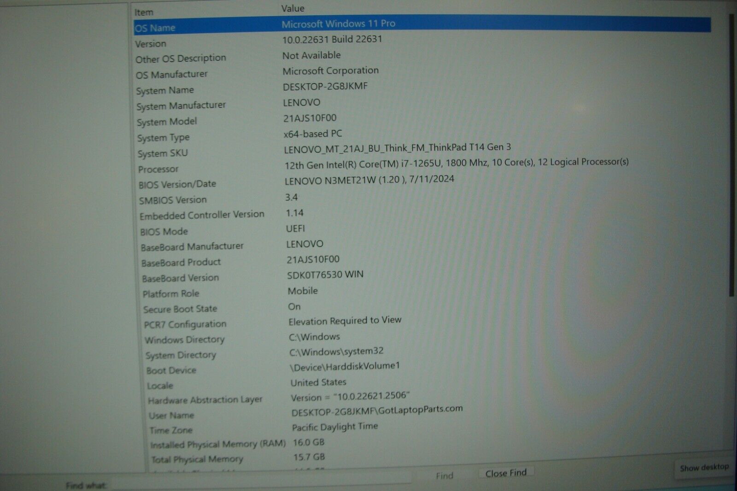Click the User Name item
This screenshot has width=737, height=491.
pos(171,415)
